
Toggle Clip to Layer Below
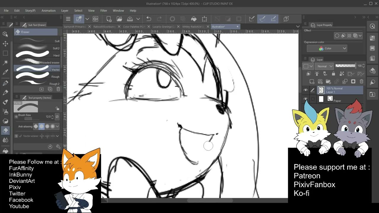pyautogui.click(x=309, y=74)
